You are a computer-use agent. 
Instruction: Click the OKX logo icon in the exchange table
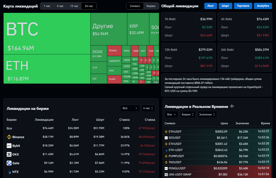(x=9, y=154)
